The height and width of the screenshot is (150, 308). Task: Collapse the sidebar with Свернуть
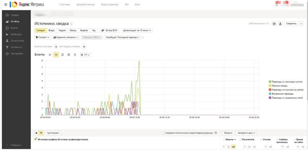click(14, 145)
